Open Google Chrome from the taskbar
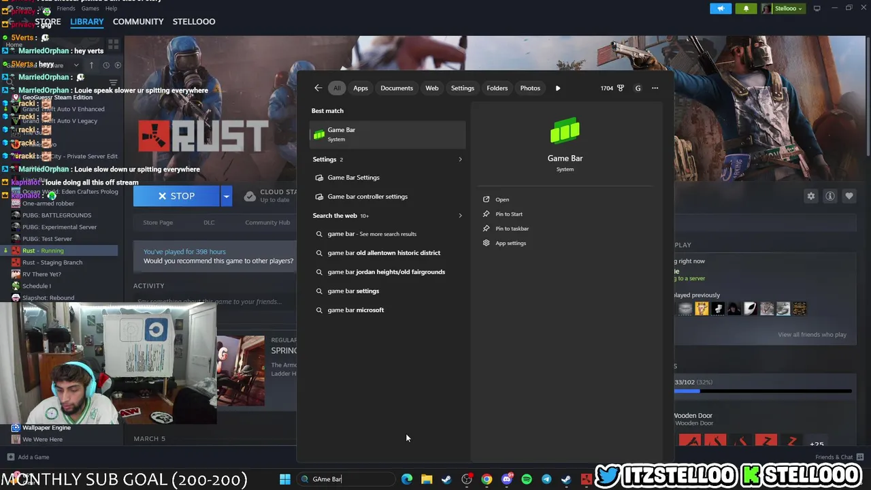The image size is (871, 490). coord(487,479)
